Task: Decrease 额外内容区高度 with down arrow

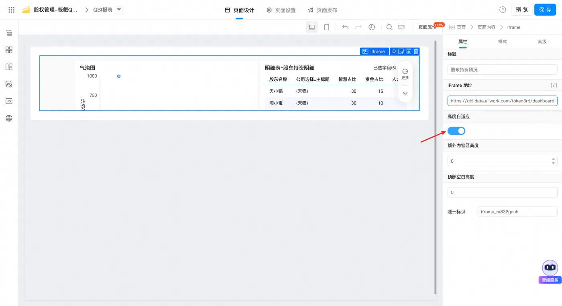Action: pyautogui.click(x=554, y=163)
